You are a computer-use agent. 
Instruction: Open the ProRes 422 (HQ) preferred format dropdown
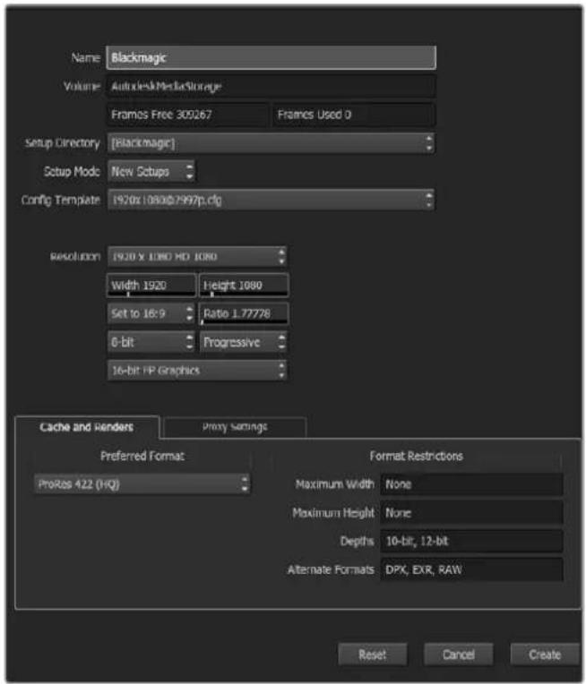(x=142, y=484)
